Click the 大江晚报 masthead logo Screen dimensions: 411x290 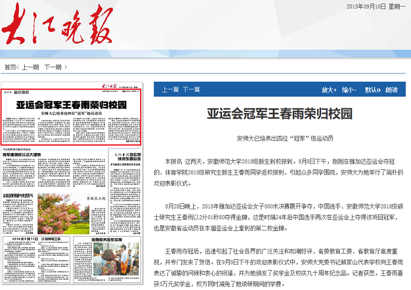pyautogui.click(x=58, y=24)
